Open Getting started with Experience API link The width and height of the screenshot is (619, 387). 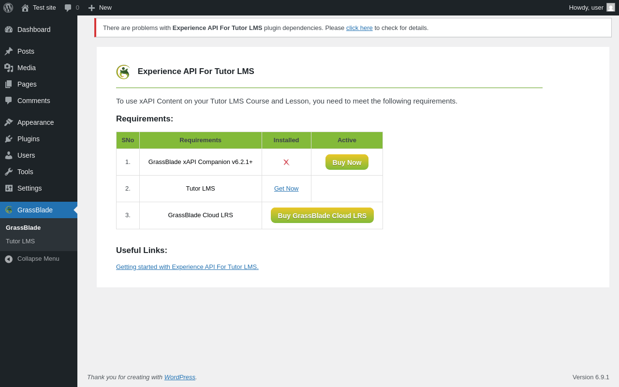(187, 267)
